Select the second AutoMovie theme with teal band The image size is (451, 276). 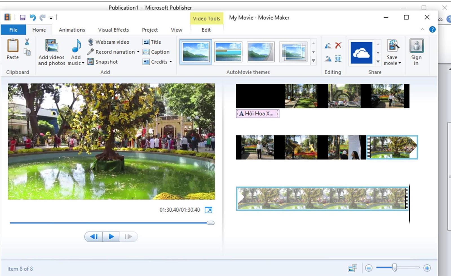(228, 52)
